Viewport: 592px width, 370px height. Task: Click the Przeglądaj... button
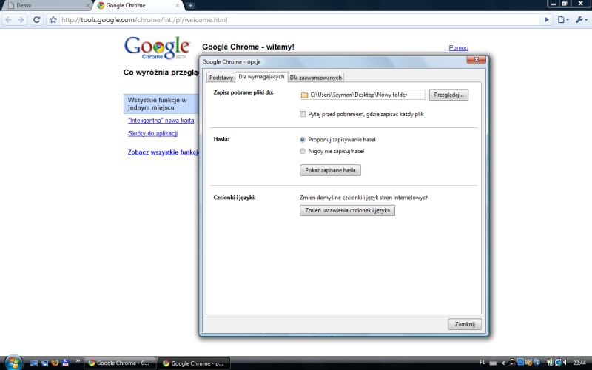click(x=448, y=95)
